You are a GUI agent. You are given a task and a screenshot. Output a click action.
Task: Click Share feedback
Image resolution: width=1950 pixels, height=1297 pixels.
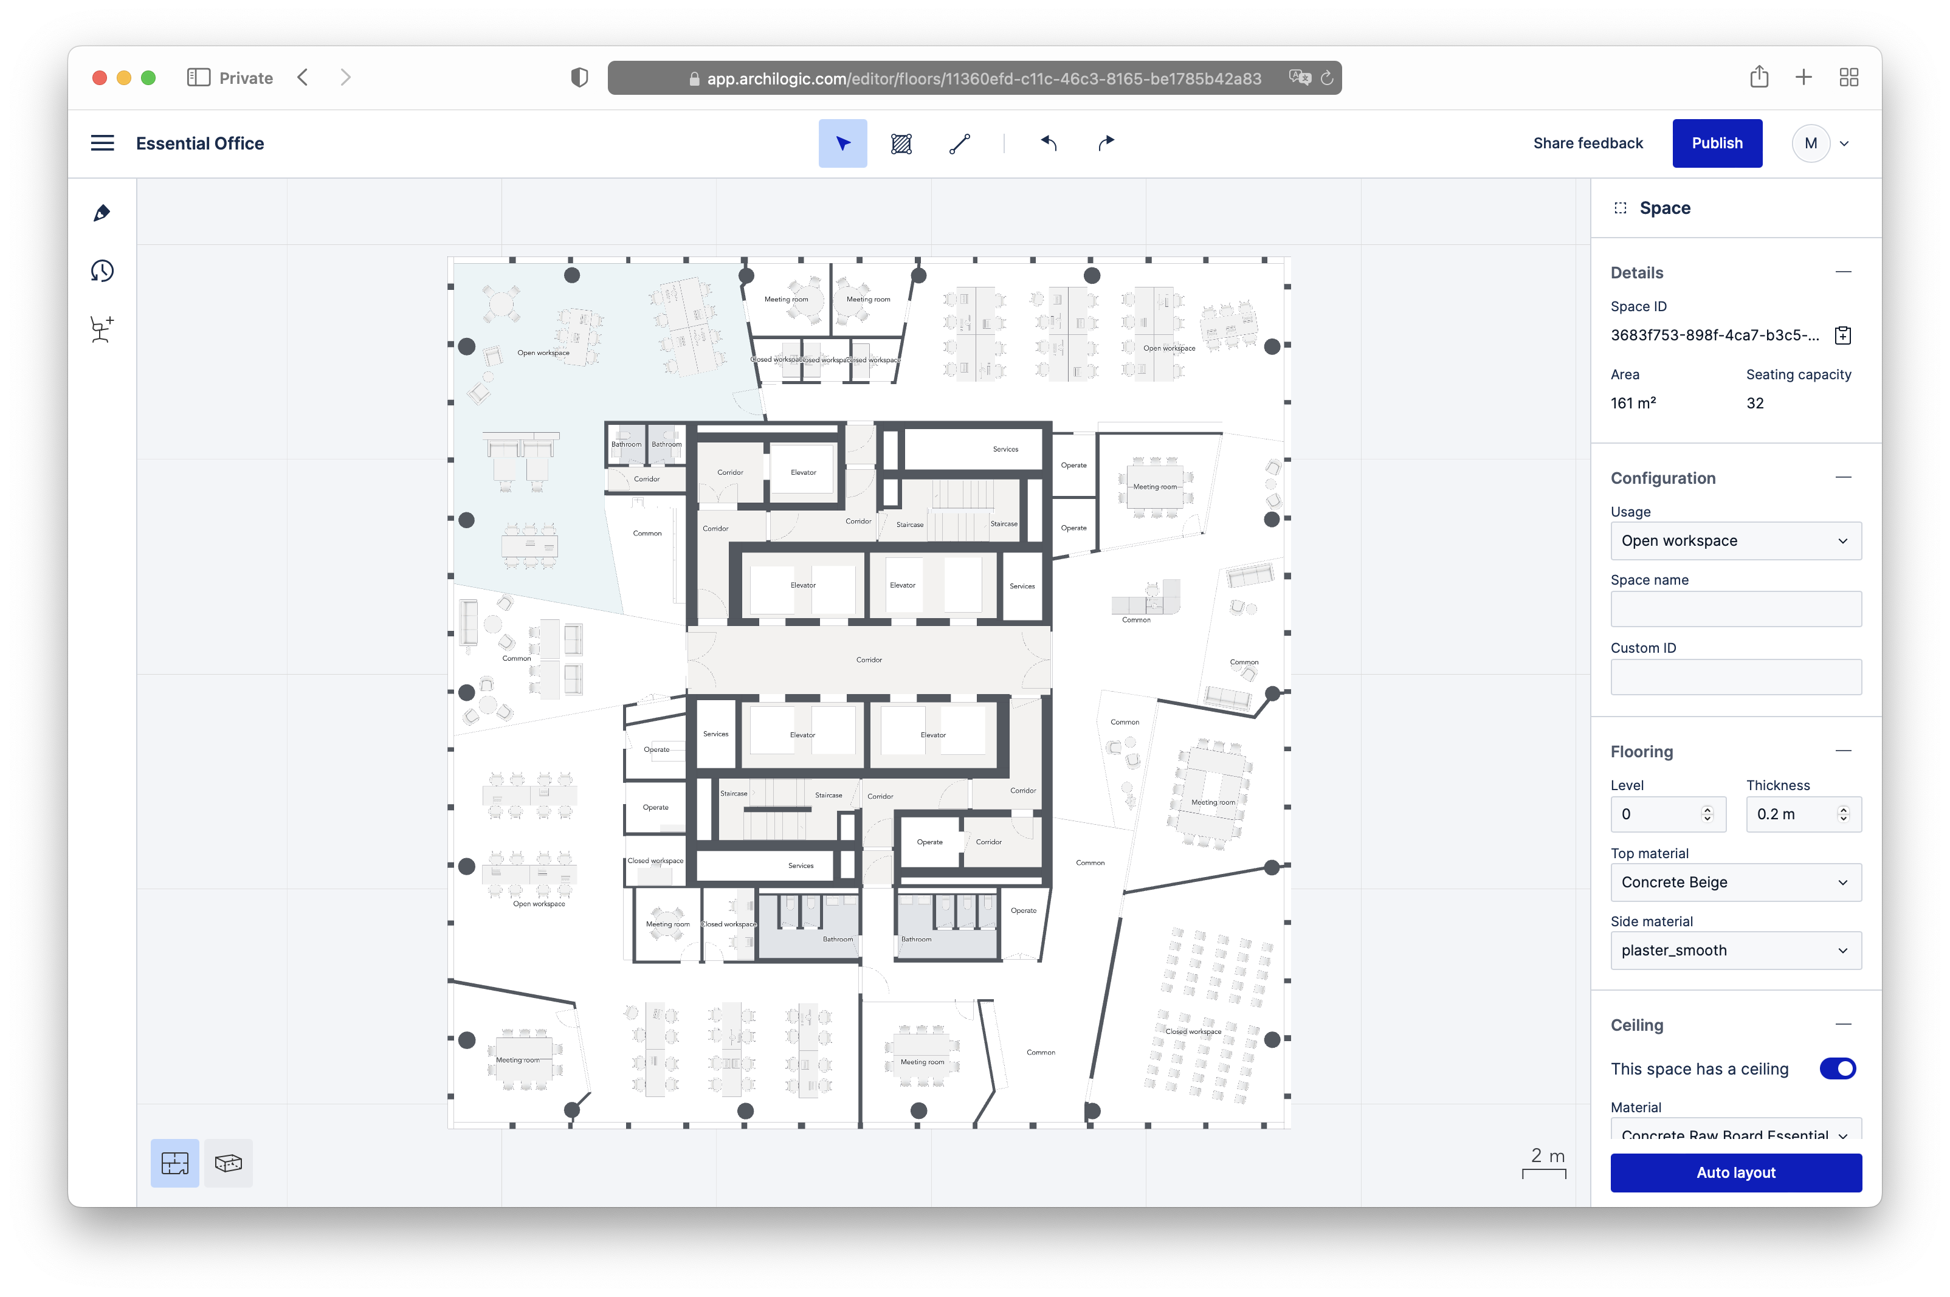point(1588,143)
